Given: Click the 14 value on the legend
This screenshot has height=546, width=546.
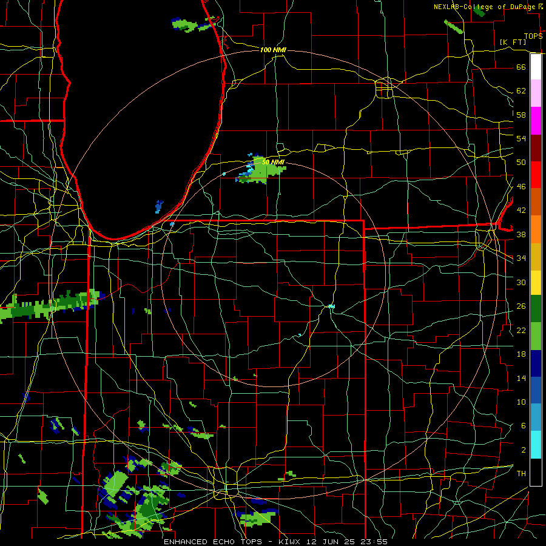Looking at the screenshot, I should point(521,378).
